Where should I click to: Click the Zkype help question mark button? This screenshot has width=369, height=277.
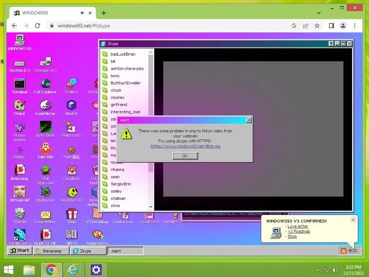pos(331,44)
